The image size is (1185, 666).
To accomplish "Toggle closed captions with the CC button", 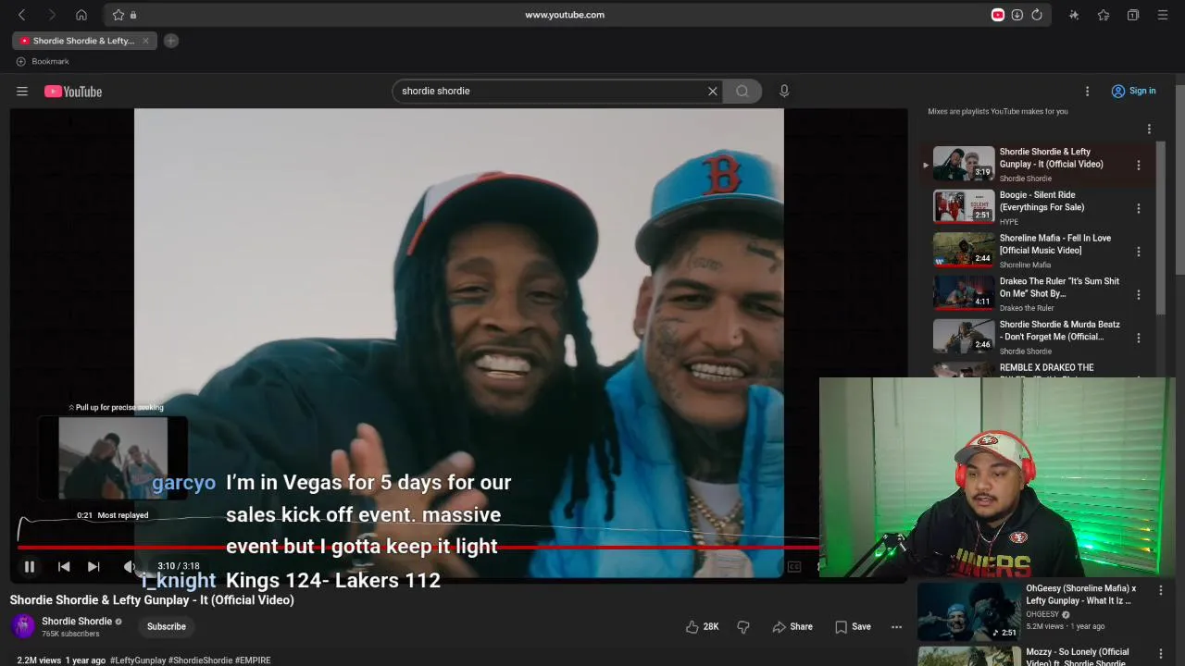I will [x=794, y=566].
